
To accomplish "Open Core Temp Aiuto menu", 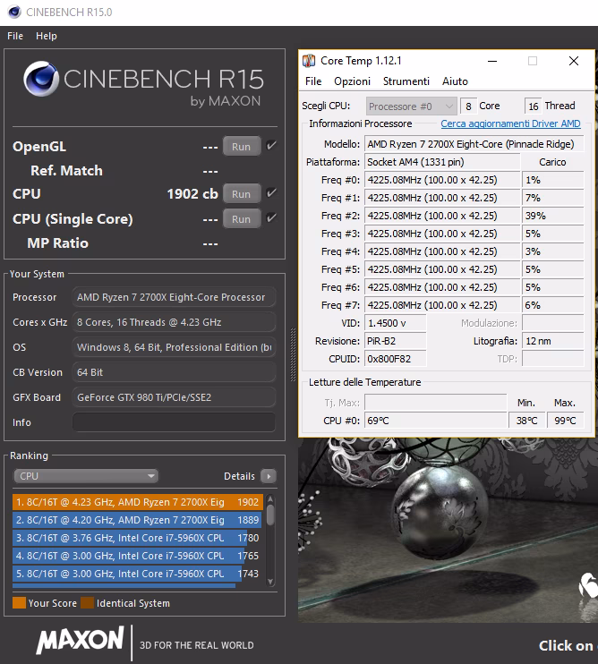I will [455, 81].
